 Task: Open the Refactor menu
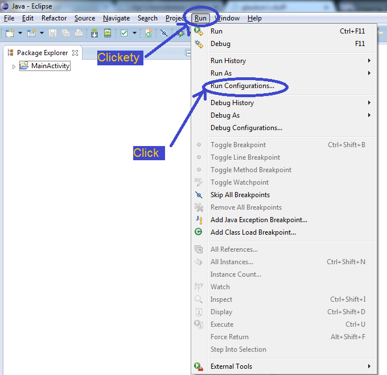tap(54, 18)
